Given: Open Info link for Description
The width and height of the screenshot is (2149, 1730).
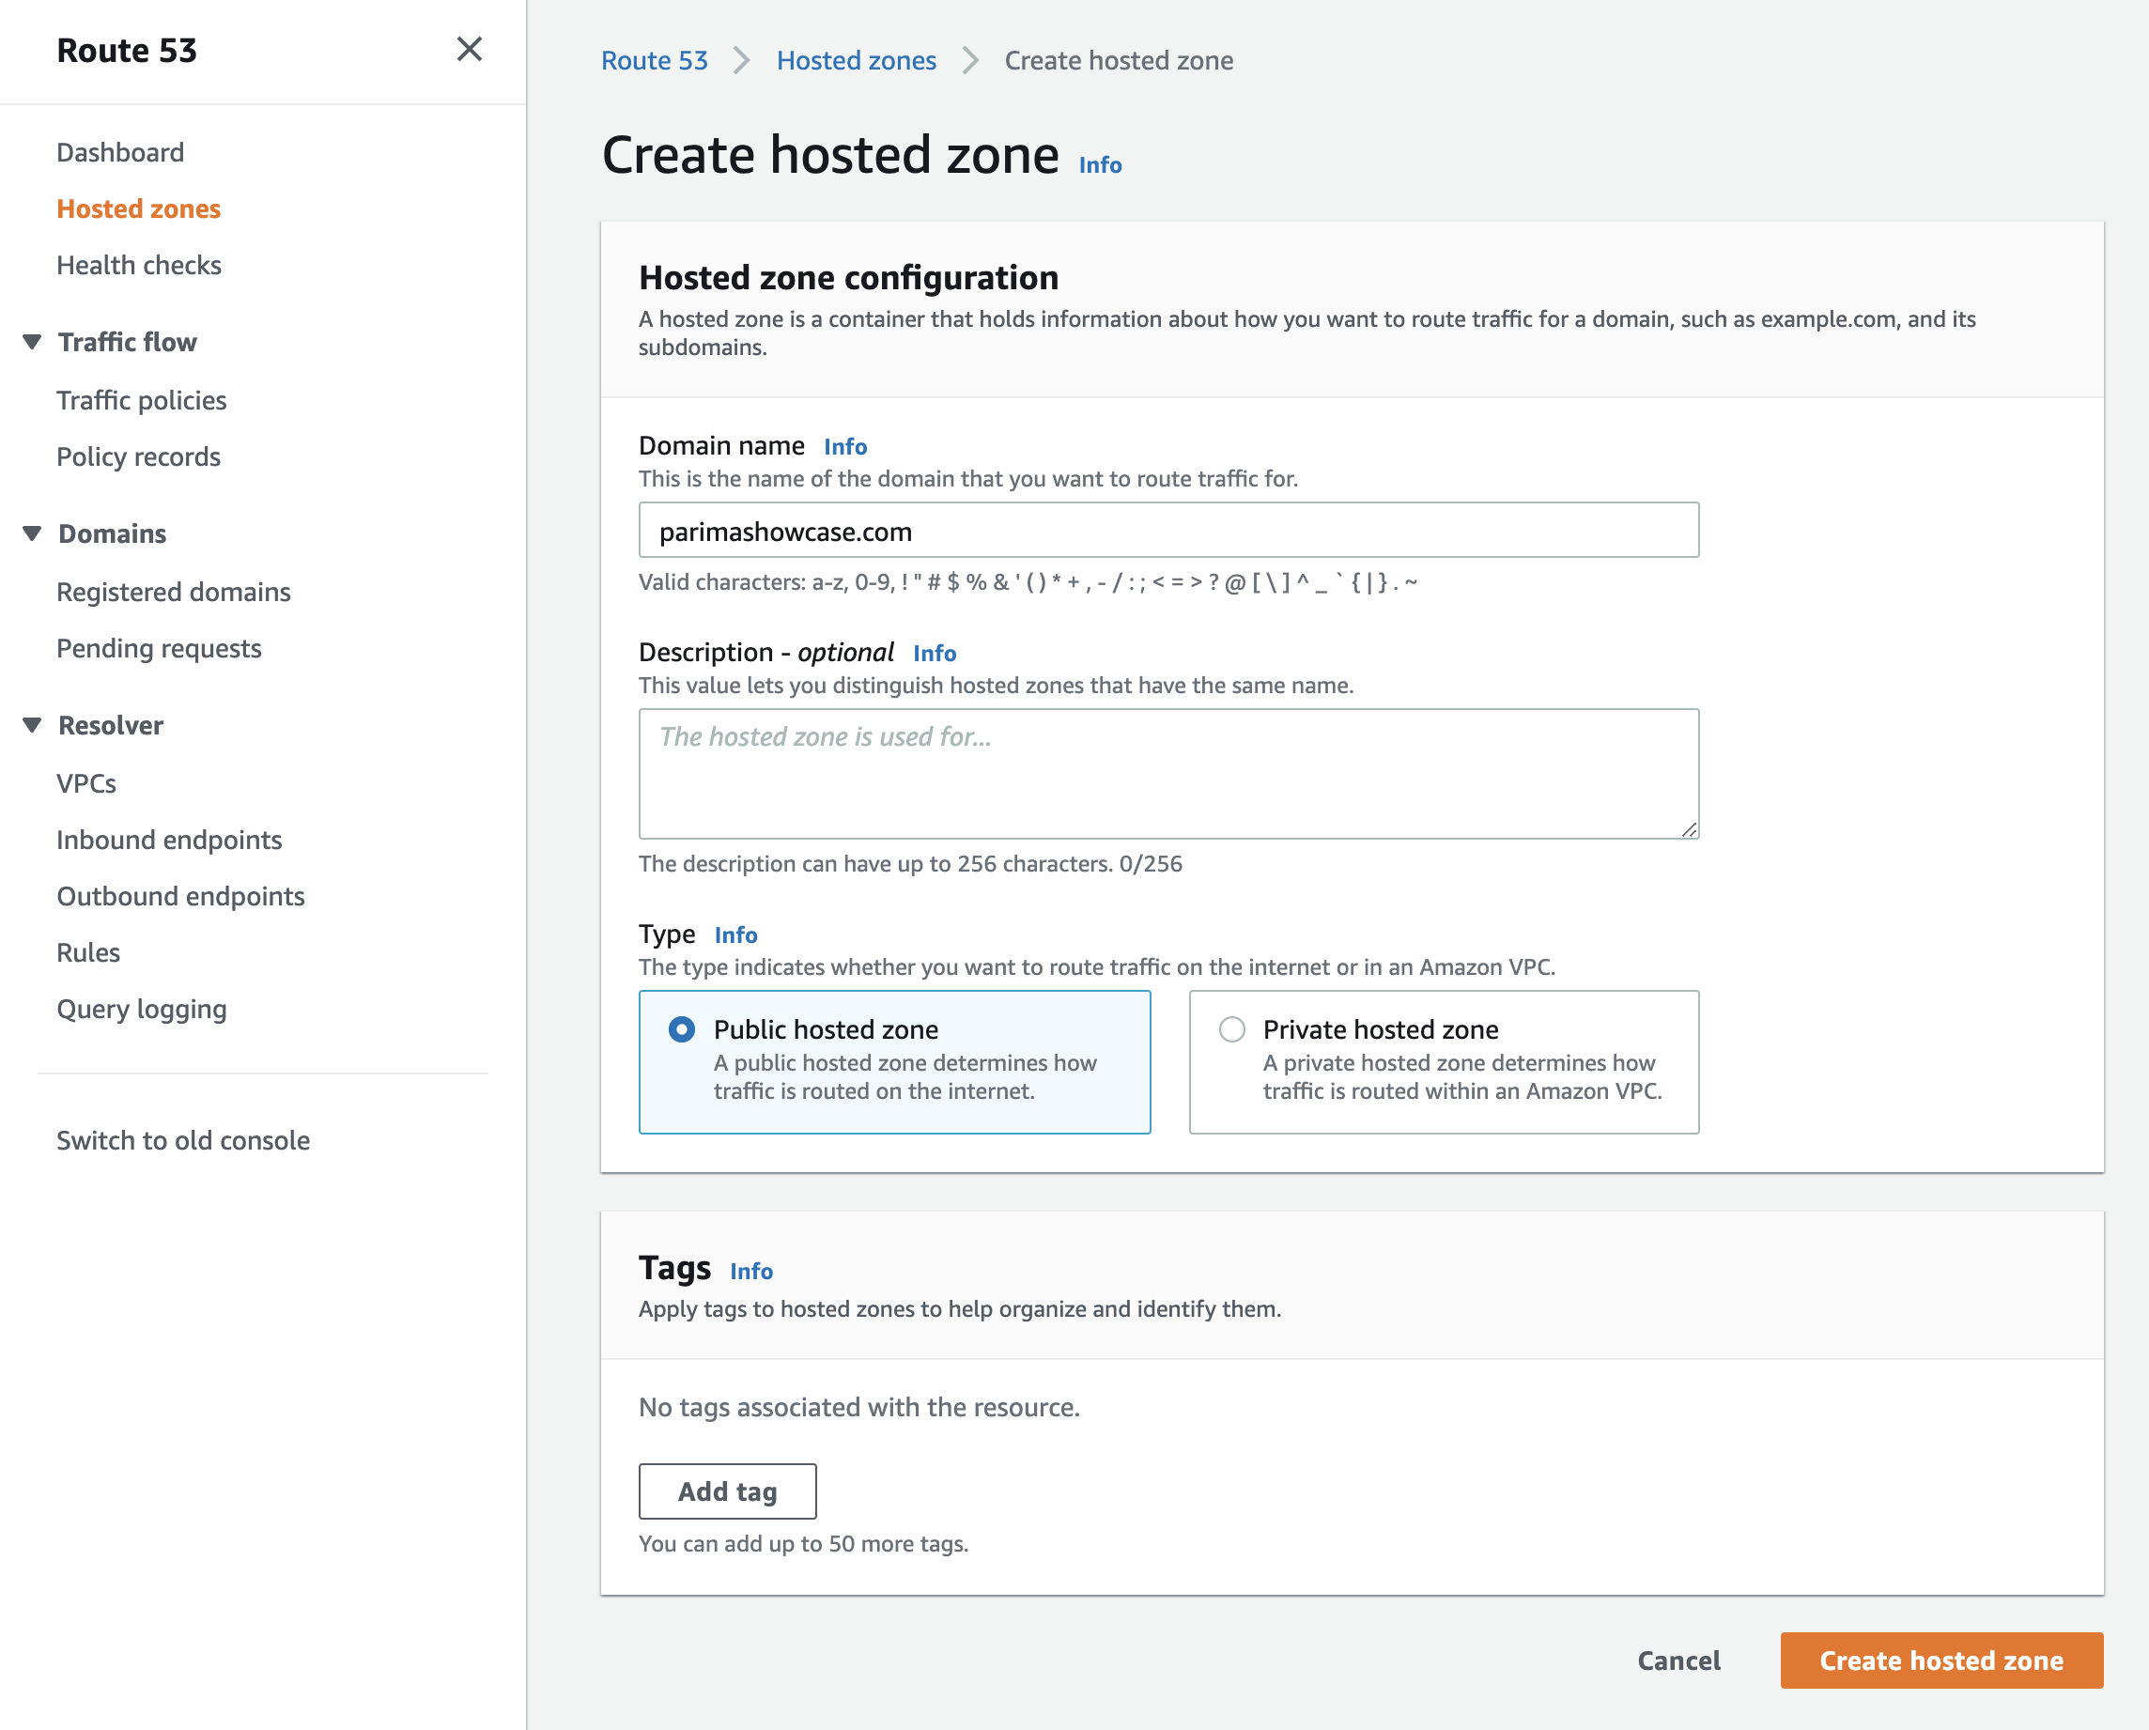Looking at the screenshot, I should [x=934, y=653].
